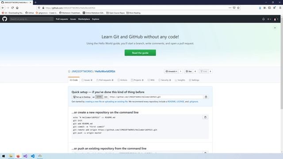Focus the GitHub search box
This screenshot has width=283, height=159.
click(x=31, y=19)
